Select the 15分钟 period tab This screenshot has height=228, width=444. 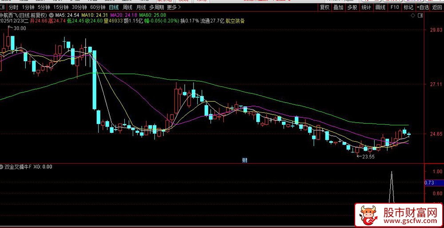(61, 8)
